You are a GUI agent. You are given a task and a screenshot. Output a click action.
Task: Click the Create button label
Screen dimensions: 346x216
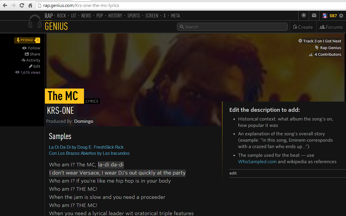pyautogui.click(x=305, y=27)
